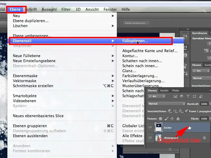Screen dimensions: 211x158
Task: Filter for adjustment layers in enlarged Ebenen panel
Action: tap(182, 96)
